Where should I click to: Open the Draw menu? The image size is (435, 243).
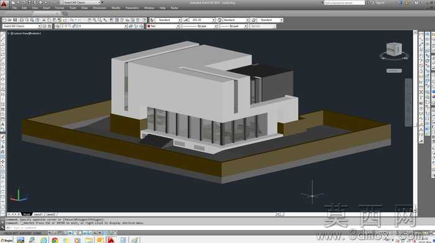85,8
